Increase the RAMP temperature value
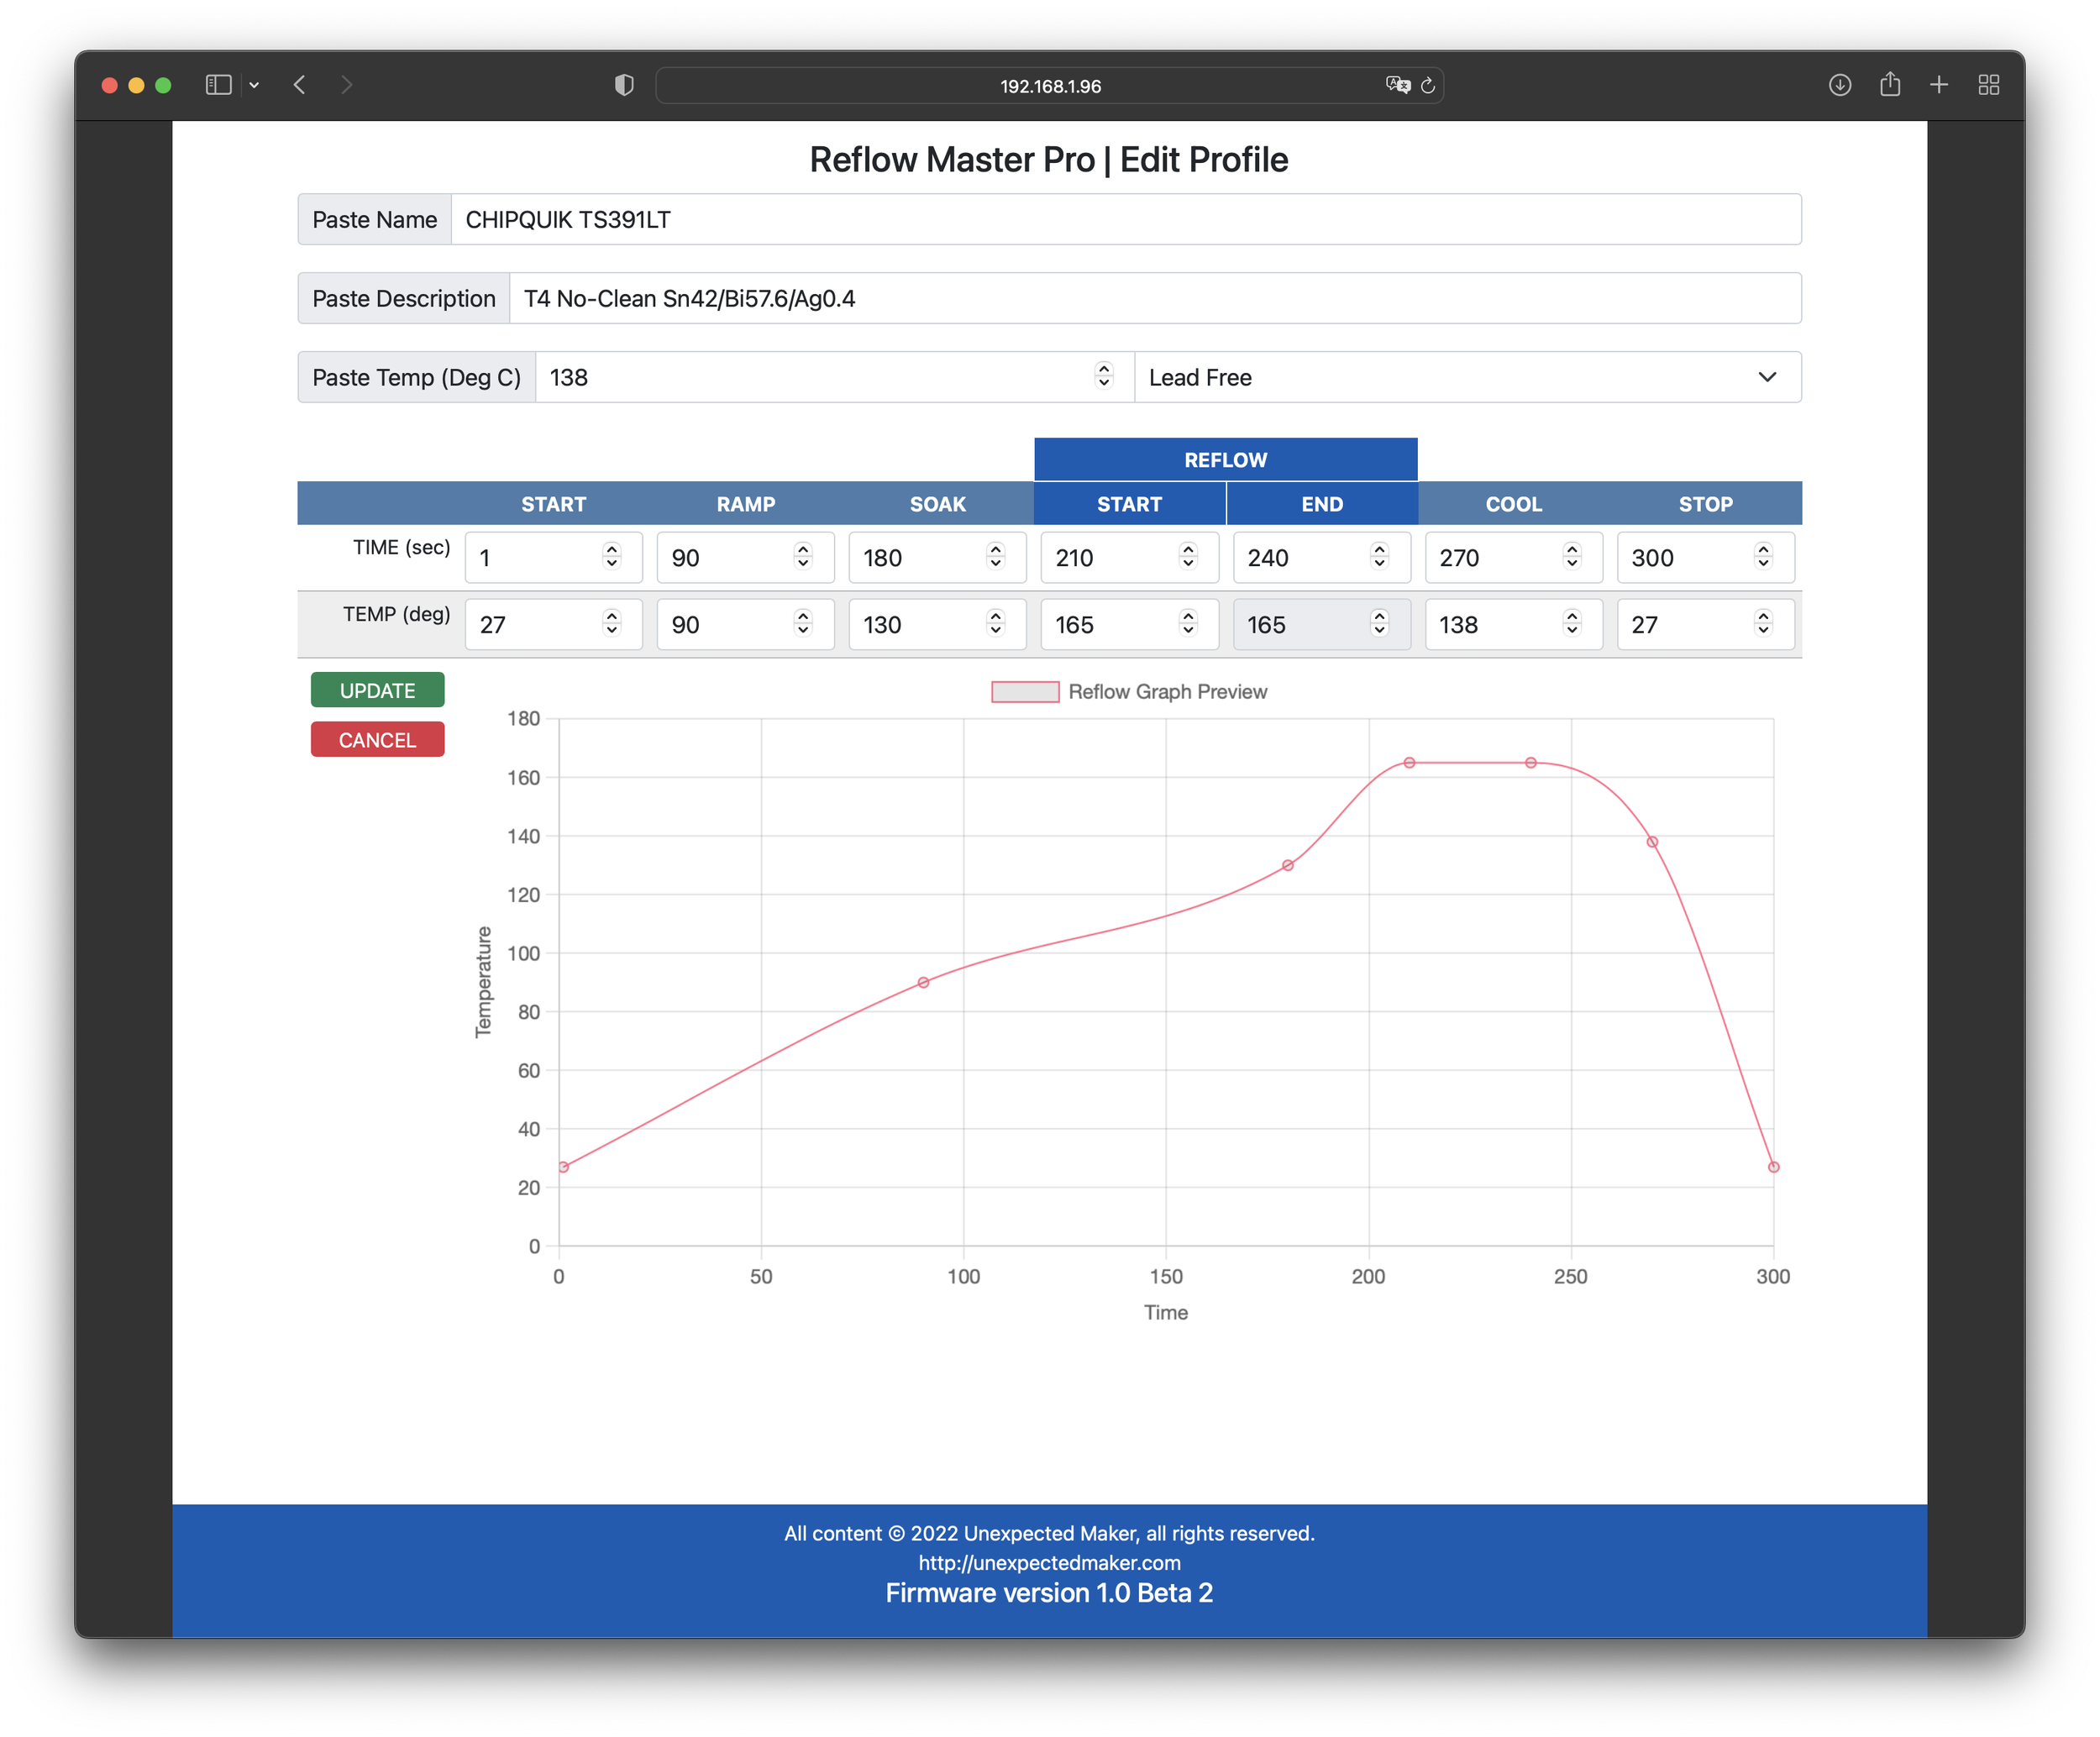The image size is (2100, 1737). pos(803,616)
